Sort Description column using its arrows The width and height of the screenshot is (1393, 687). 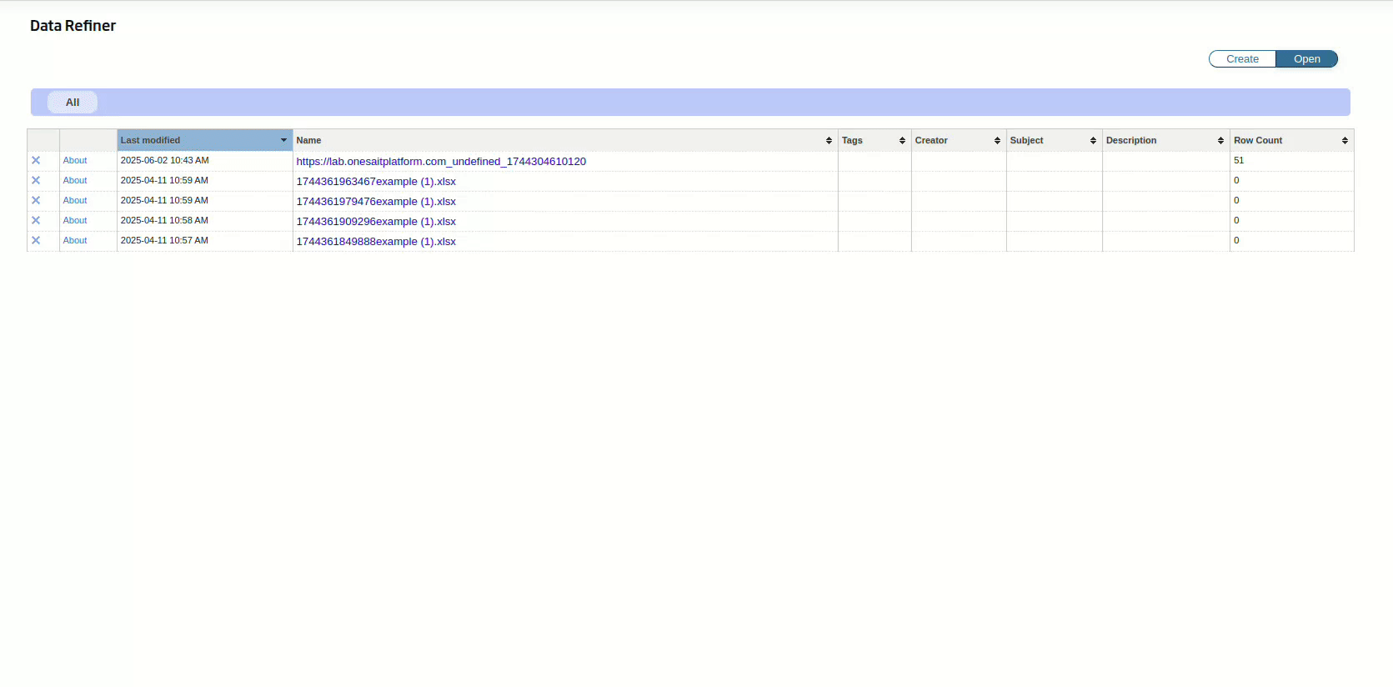1220,140
